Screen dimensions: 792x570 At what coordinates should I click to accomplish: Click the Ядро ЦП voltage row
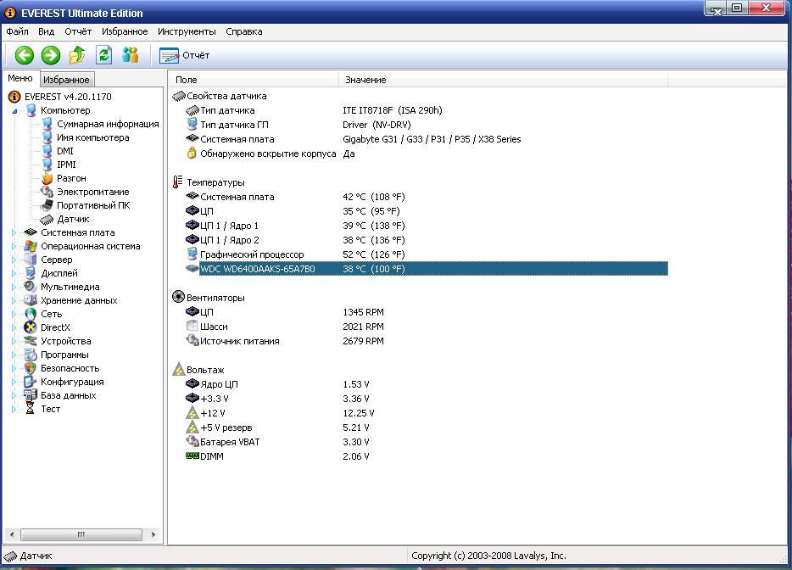coord(427,384)
